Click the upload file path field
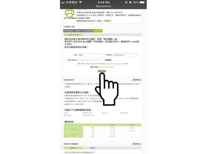Image resolution: width=207 pixels, height=154 pixels. (91, 60)
